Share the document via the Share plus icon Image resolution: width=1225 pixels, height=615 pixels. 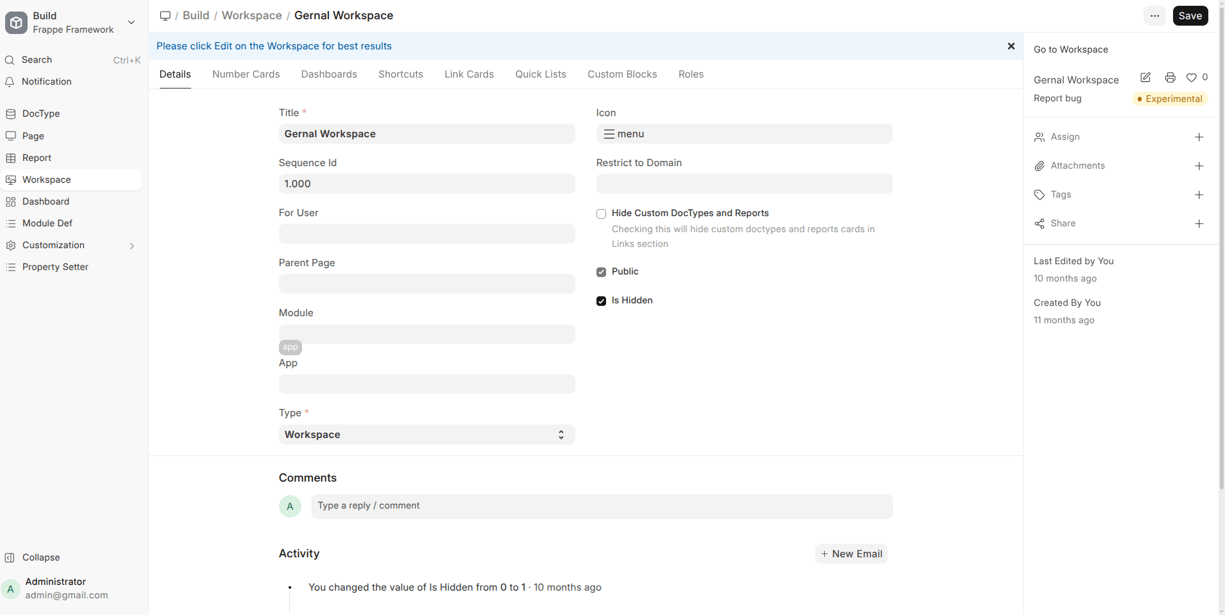click(1199, 224)
